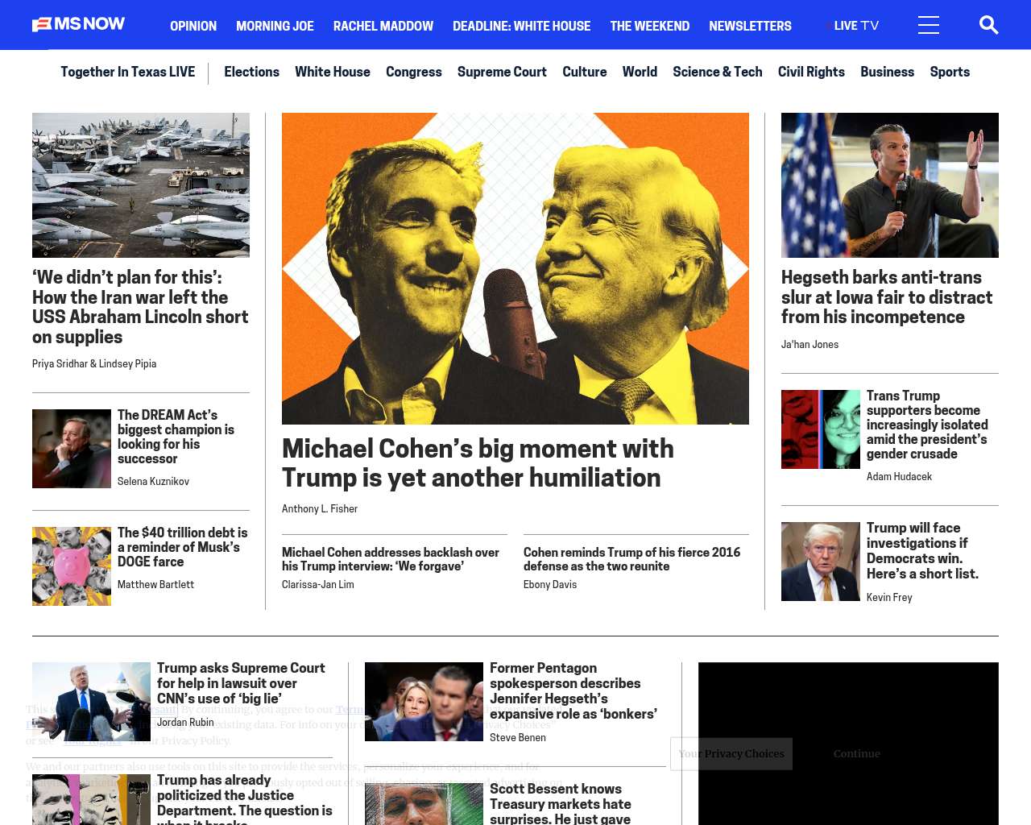This screenshot has width=1031, height=825.
Task: Read Trump asks Supreme Court CNN lawsuit
Action: 241,683
